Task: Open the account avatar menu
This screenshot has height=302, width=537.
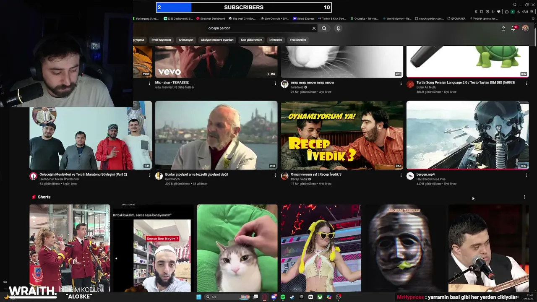Action: [x=525, y=28]
